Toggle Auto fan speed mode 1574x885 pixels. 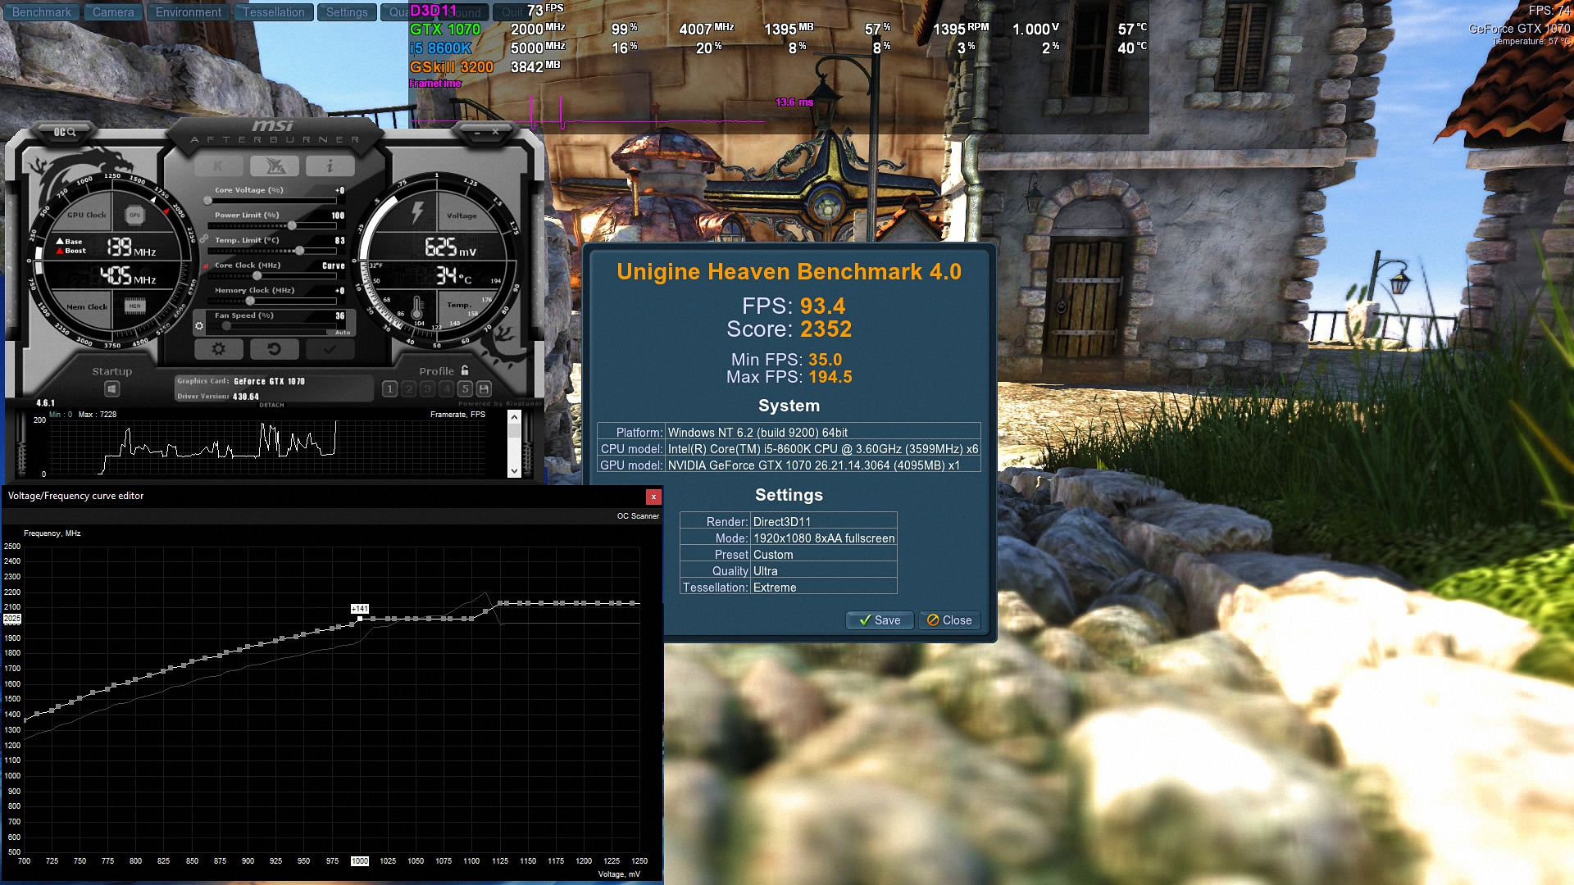point(343,332)
